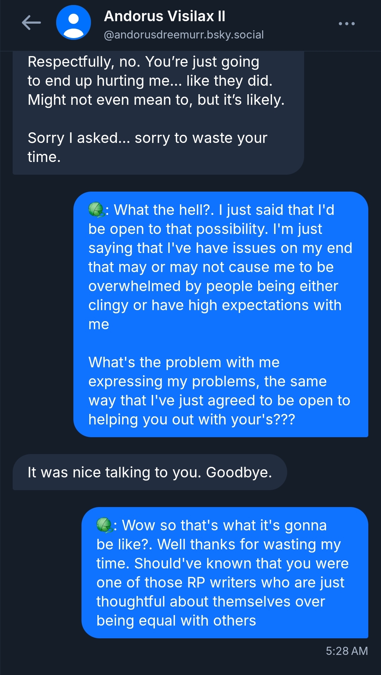
Task: Click the yarn emoji in 'Wow so that's' message
Action: (x=104, y=525)
